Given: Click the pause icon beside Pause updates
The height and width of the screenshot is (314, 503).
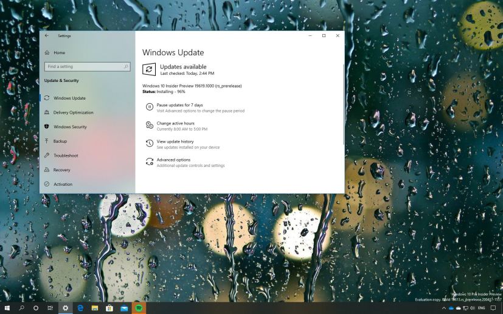Looking at the screenshot, I should (x=150, y=107).
